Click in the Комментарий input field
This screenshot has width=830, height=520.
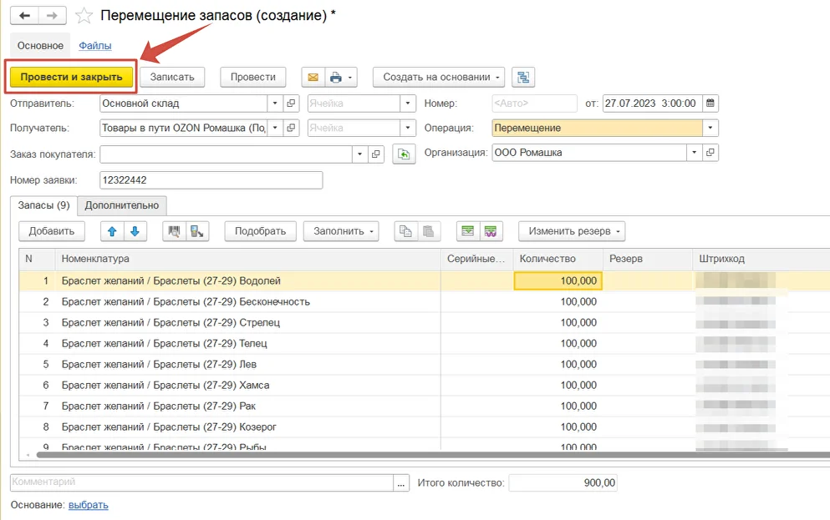coord(201,482)
